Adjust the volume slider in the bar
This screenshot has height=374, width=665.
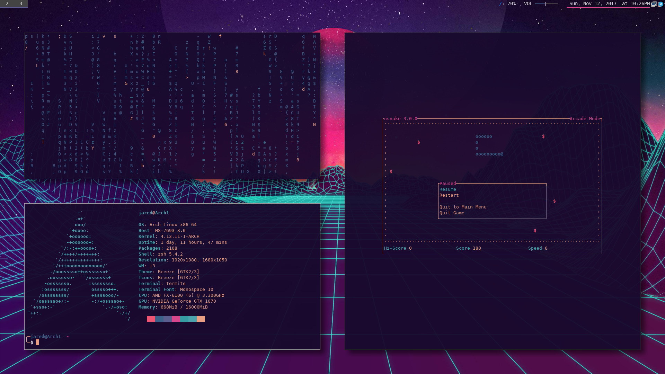(546, 4)
